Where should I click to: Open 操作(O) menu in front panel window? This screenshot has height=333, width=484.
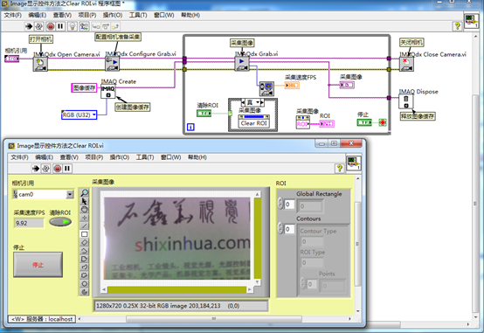click(x=120, y=157)
